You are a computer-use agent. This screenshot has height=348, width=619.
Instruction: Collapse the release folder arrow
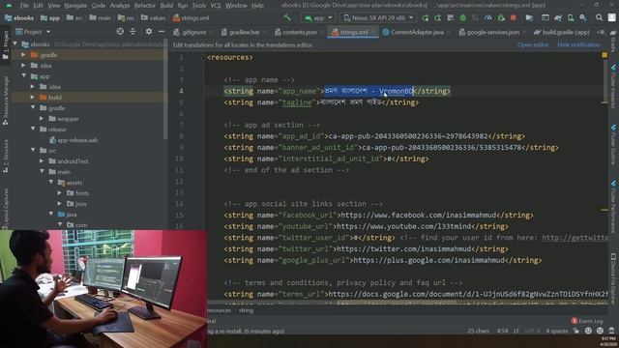click(x=33, y=129)
